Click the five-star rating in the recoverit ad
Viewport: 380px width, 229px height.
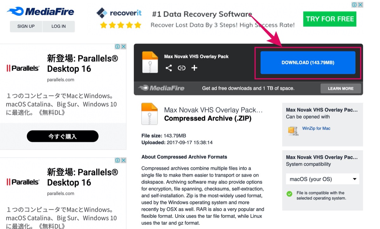(121, 25)
